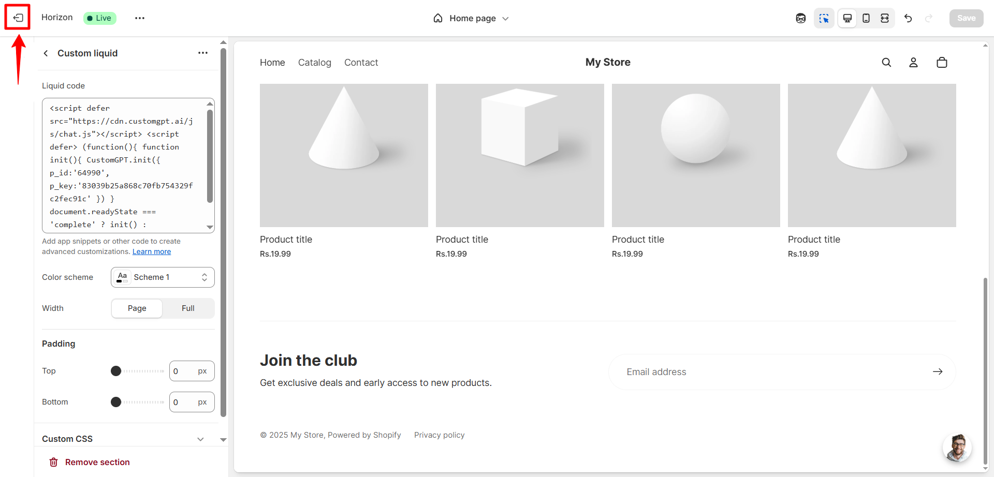Switch to the desktop preview

click(x=847, y=18)
